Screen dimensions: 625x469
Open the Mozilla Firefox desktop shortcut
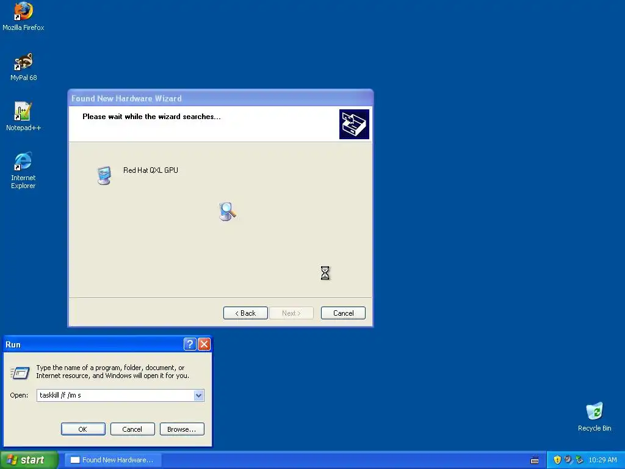click(x=23, y=16)
